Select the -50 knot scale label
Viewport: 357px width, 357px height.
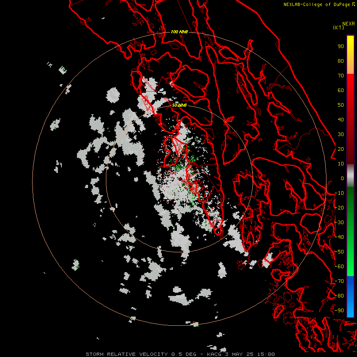click(339, 252)
